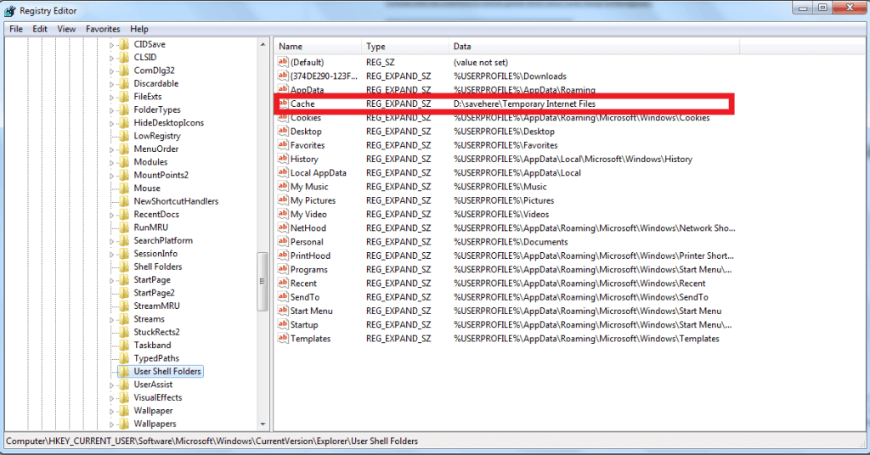Click the Programs value icon
870x455 pixels.
[283, 269]
